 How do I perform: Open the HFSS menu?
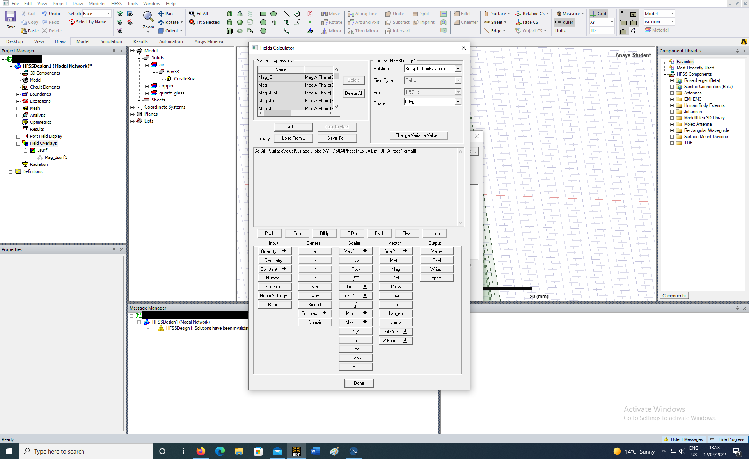[116, 4]
